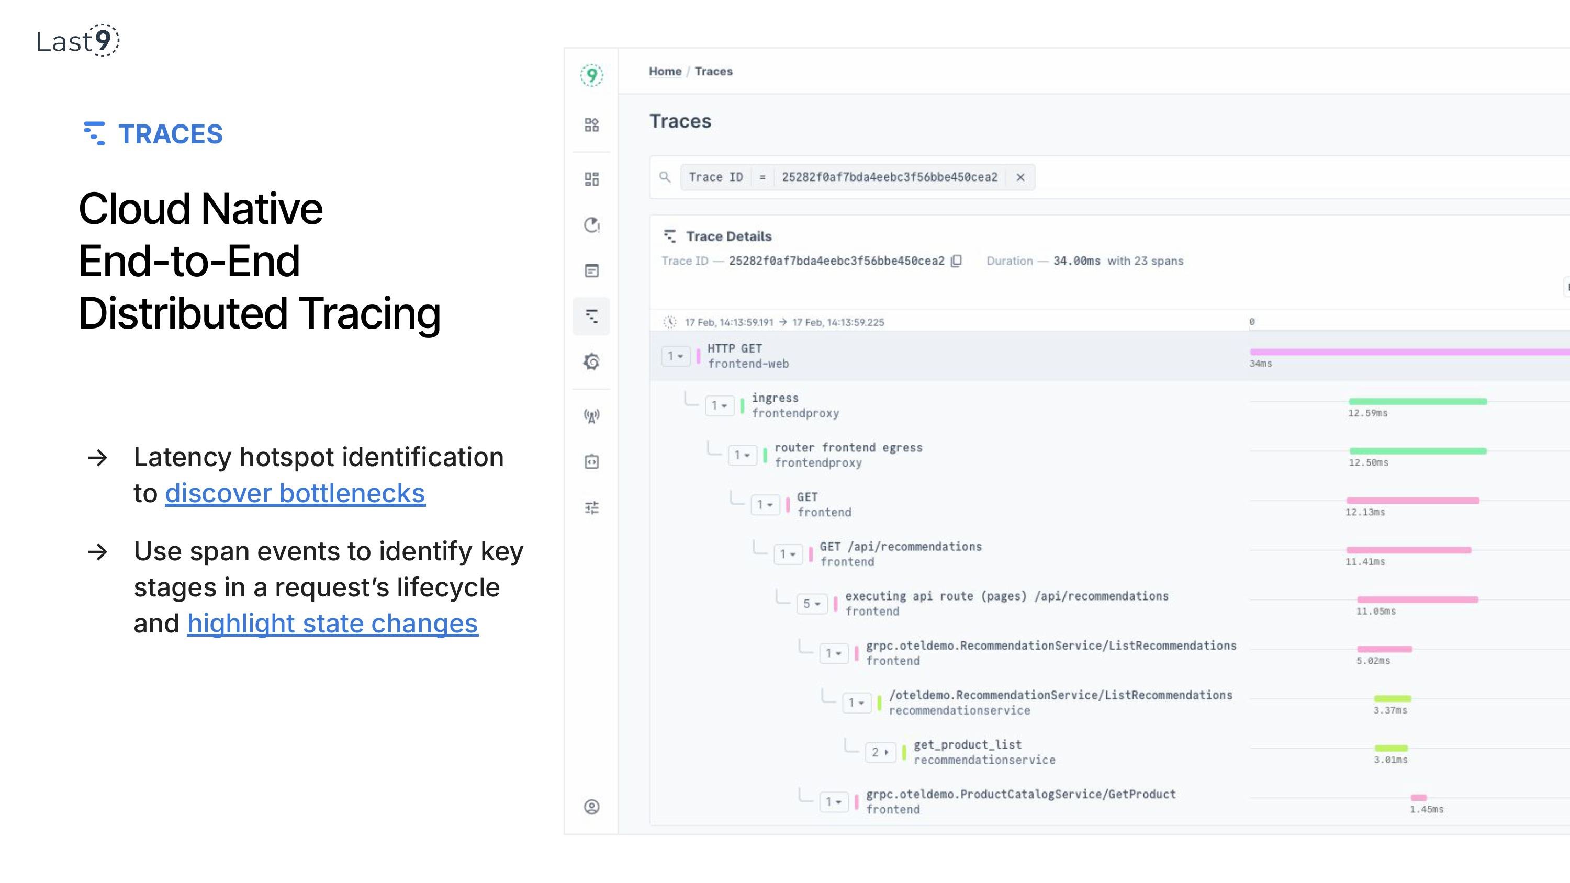Open the user profile icon
The height and width of the screenshot is (883, 1570).
591,807
